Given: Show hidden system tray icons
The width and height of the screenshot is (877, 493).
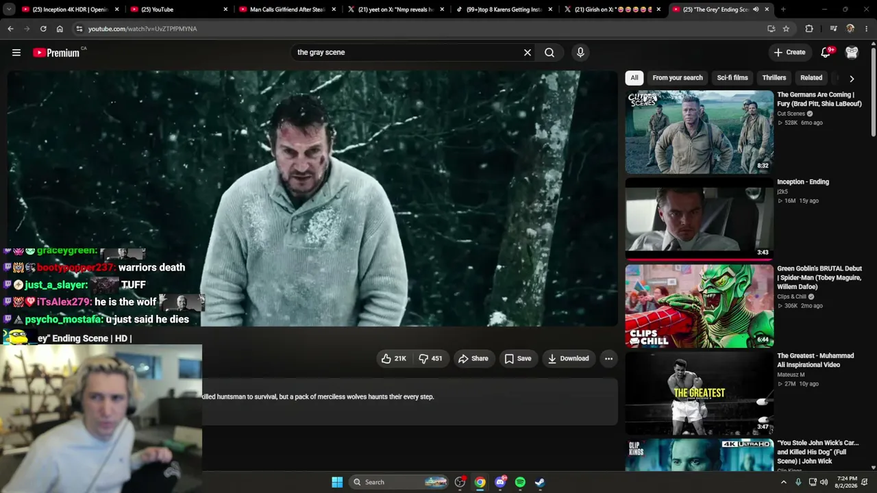Looking at the screenshot, I should tap(784, 482).
